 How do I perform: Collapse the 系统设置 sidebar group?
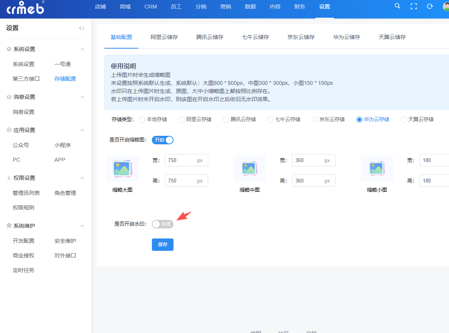82,49
